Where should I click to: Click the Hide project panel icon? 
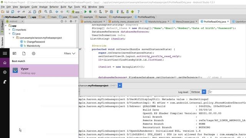(x=76, y=21)
